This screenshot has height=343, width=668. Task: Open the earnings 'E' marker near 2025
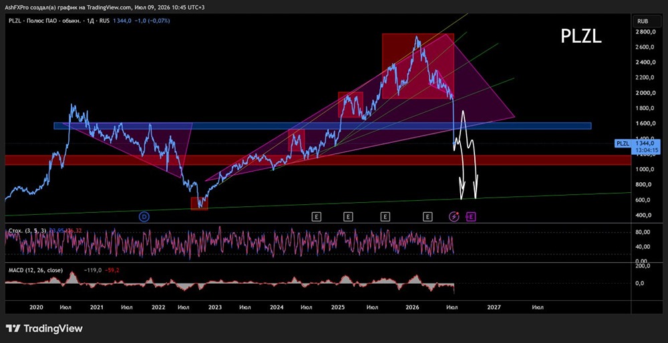pos(348,217)
